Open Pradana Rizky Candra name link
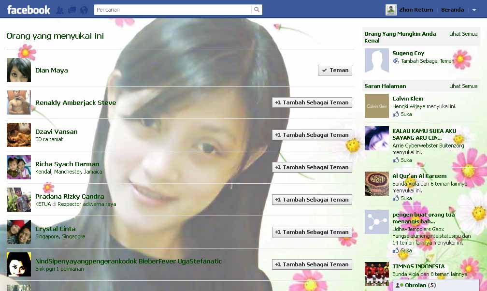The height and width of the screenshot is (291, 487). (70, 196)
